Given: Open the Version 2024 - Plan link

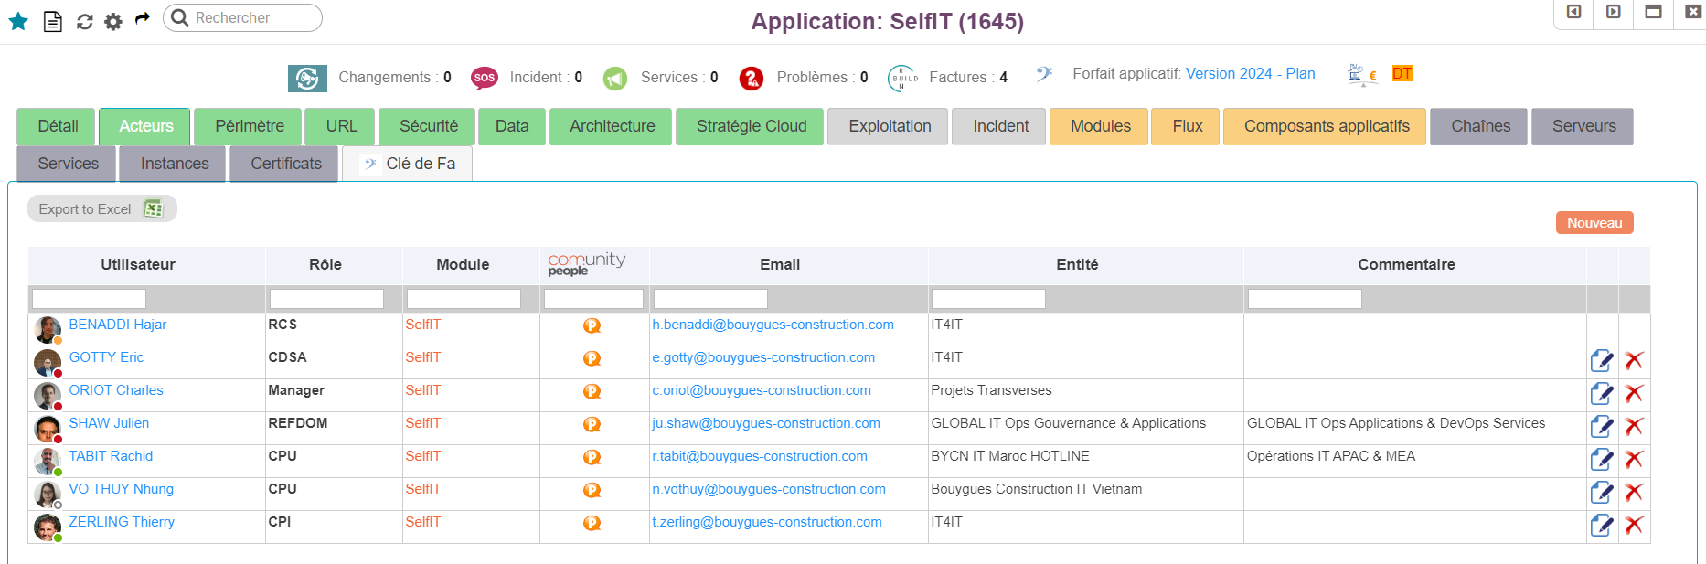Looking at the screenshot, I should 1250,74.
